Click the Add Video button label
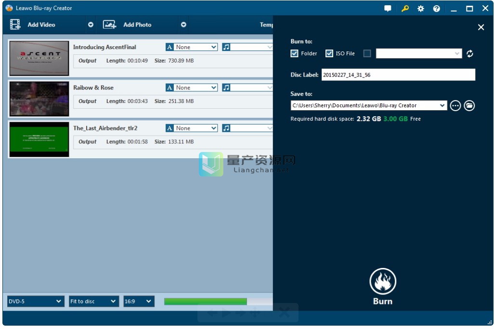 41,25
